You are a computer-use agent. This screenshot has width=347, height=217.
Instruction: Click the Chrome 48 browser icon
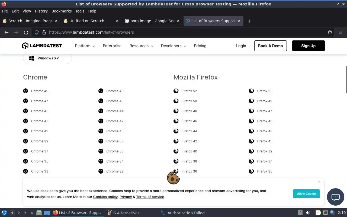click(x=101, y=91)
